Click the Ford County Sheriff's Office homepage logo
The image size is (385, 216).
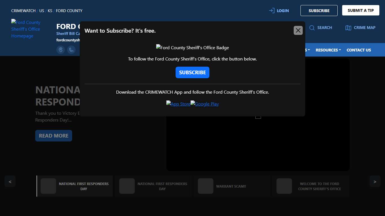coord(26,29)
